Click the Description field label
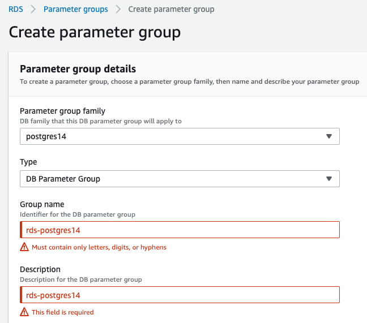The image size is (367, 323). point(40,269)
